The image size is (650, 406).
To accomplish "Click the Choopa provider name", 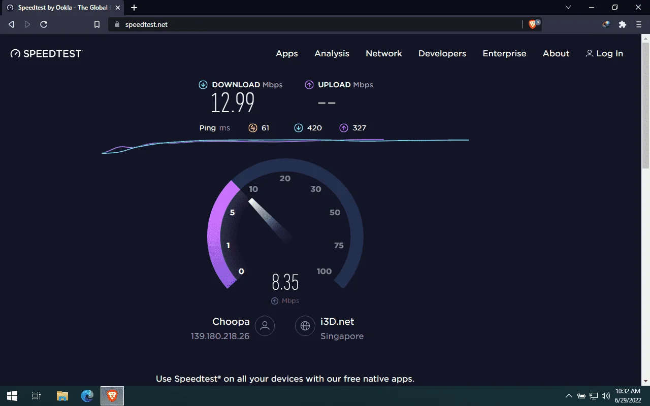I will pos(231,321).
